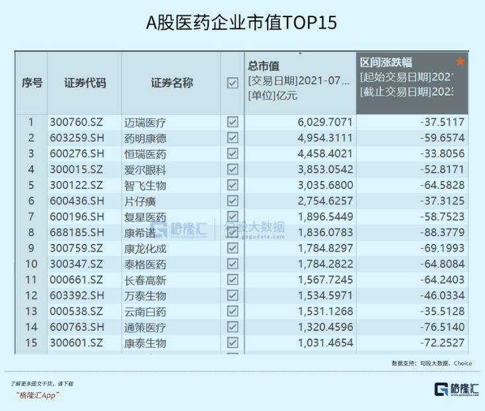Select stock code 000538.SZ
The image size is (485, 411).
click(x=76, y=311)
